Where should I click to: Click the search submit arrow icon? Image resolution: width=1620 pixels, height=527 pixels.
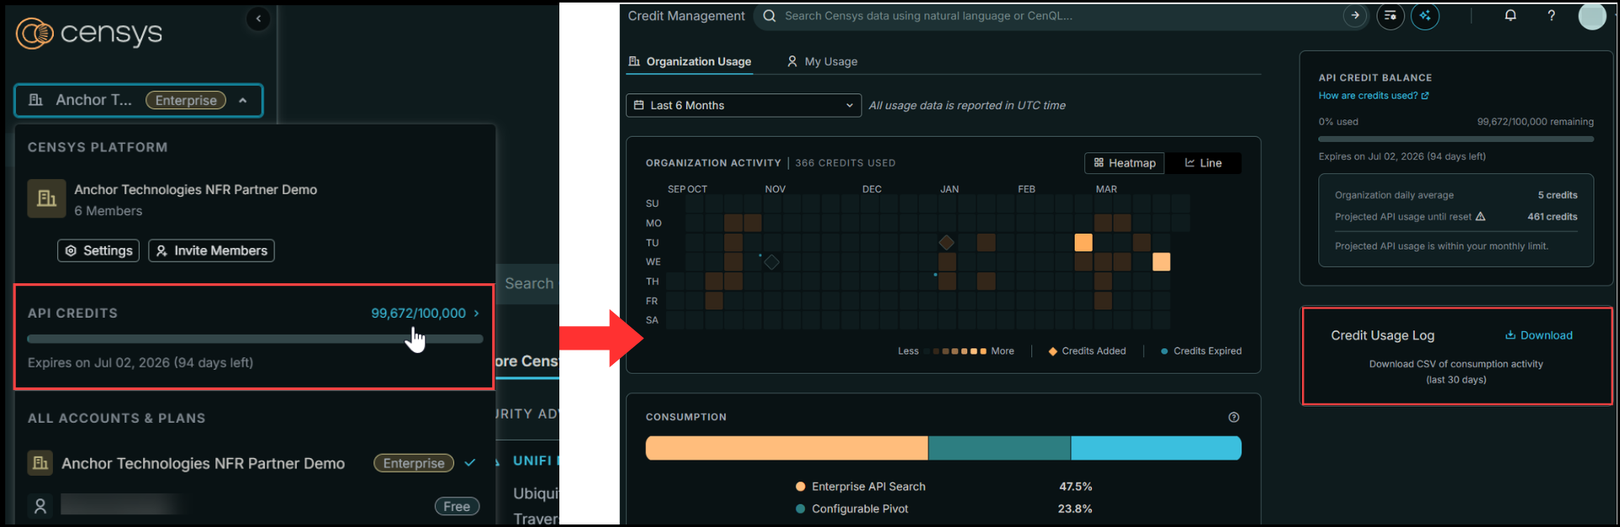1354,16
